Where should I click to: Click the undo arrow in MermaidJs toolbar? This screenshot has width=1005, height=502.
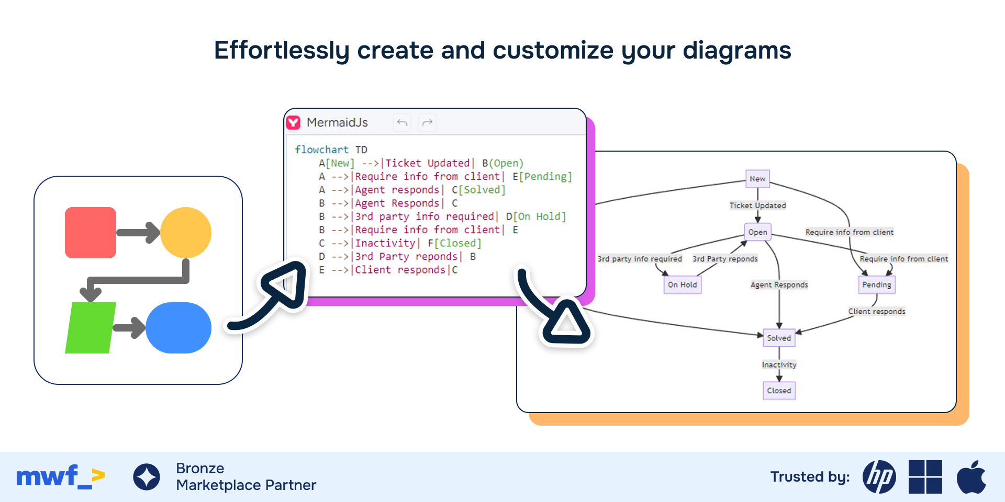coord(402,122)
